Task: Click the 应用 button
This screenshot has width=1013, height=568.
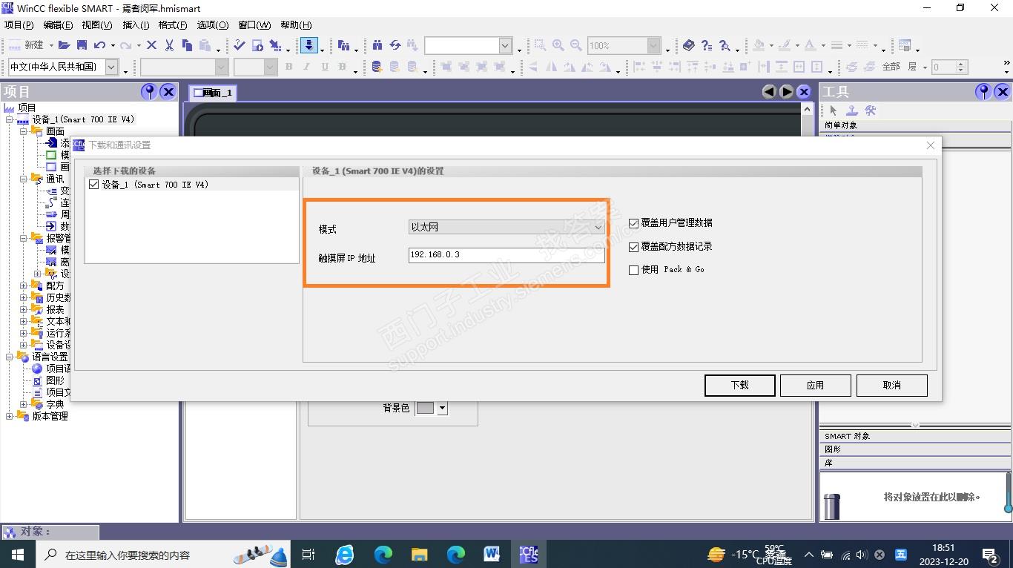Action: [815, 385]
